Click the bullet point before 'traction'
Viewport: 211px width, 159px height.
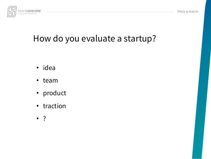point(38,106)
